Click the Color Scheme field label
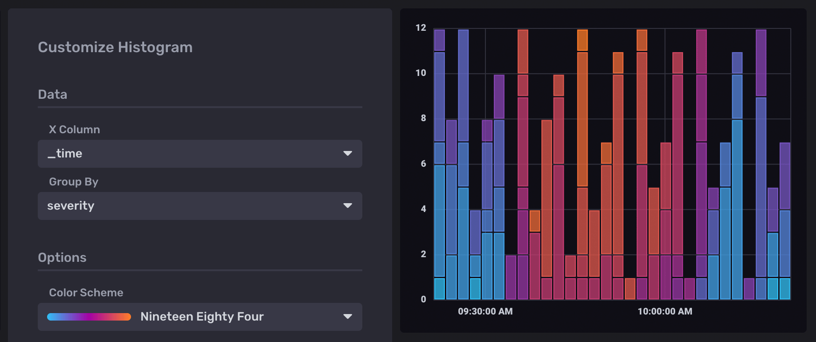Screen dimensions: 816x342 [x=86, y=293]
